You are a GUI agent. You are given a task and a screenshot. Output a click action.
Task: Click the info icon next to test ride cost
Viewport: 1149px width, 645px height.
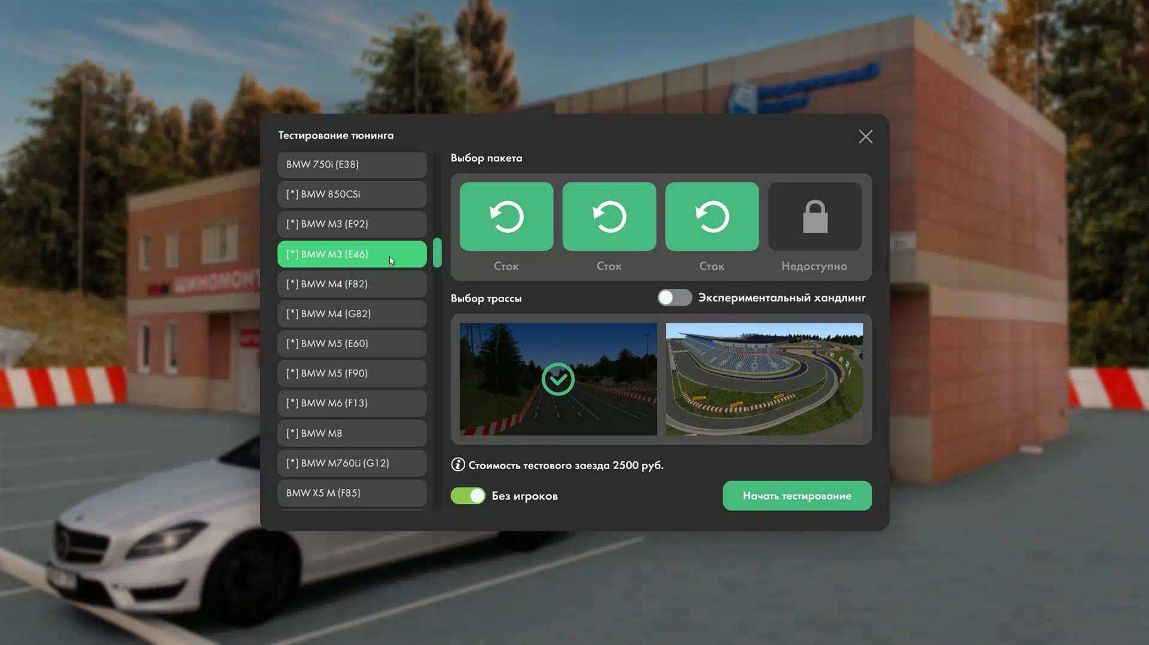point(457,464)
